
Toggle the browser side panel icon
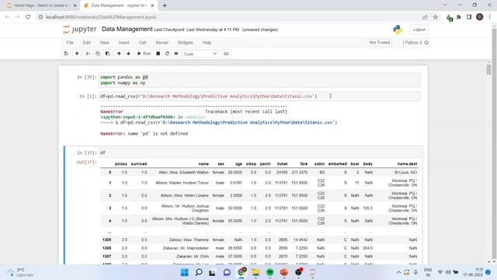469,17
